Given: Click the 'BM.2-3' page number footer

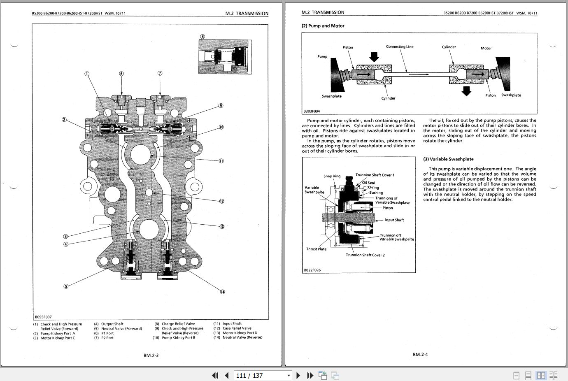Looking at the screenshot, I should point(151,355).
